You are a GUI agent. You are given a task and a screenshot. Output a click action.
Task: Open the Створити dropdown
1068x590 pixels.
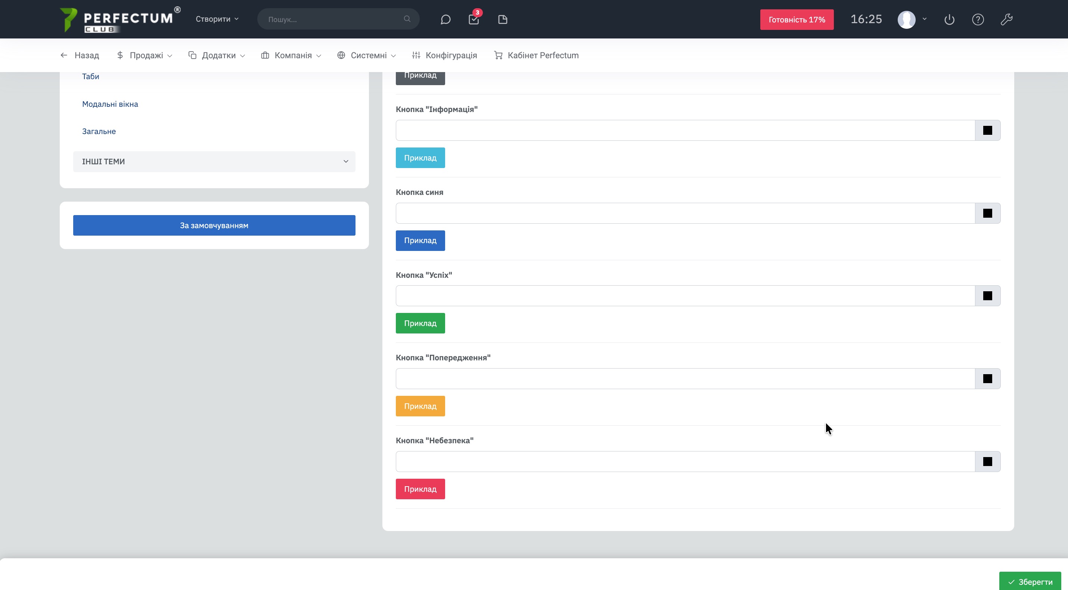pos(217,19)
